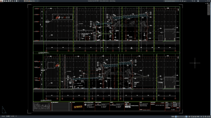This screenshot has width=211, height=118.
Task: Expand the Help dropdown arrow
Action: click(199, 1)
